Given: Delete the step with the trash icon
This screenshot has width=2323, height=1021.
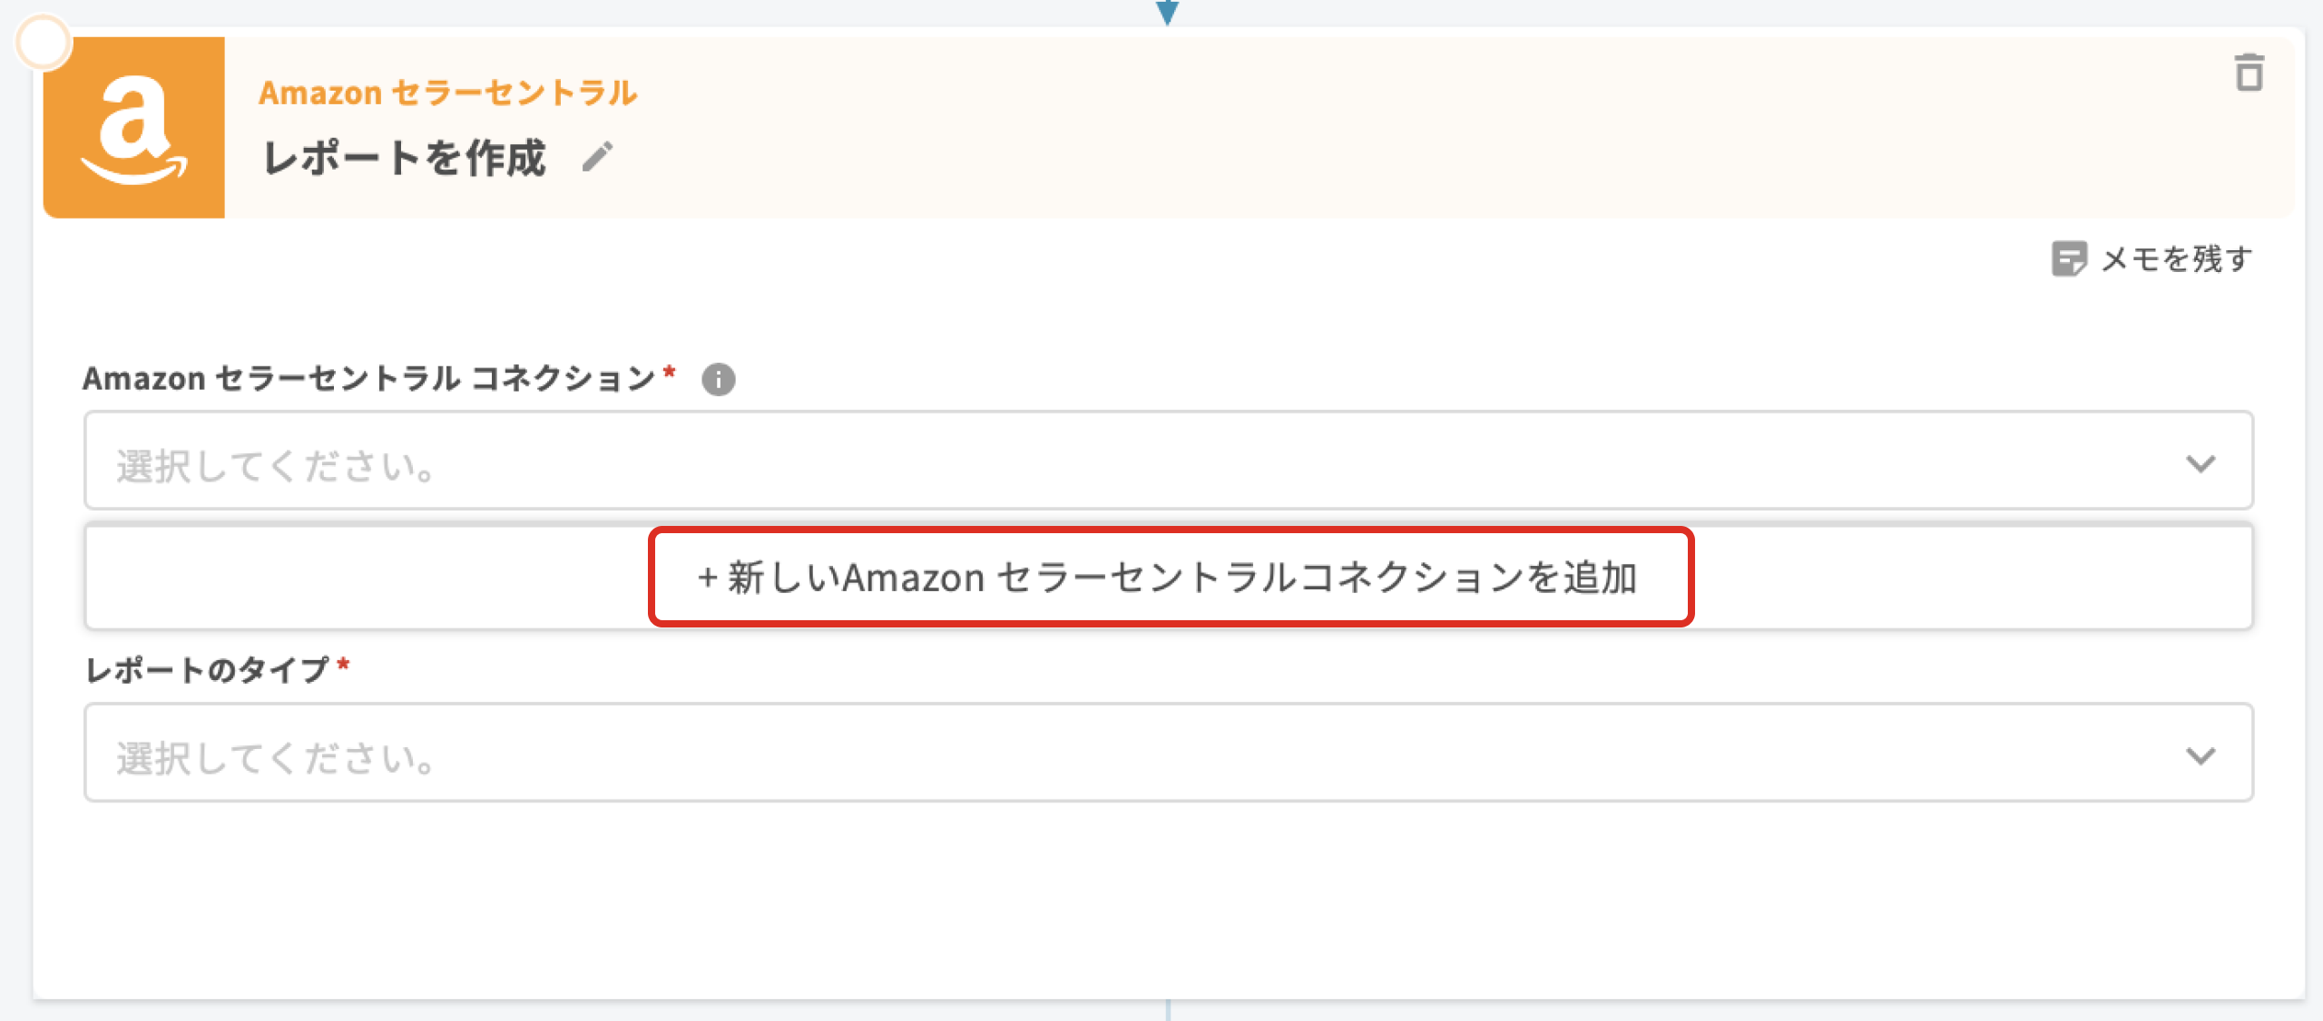Looking at the screenshot, I should [2249, 73].
